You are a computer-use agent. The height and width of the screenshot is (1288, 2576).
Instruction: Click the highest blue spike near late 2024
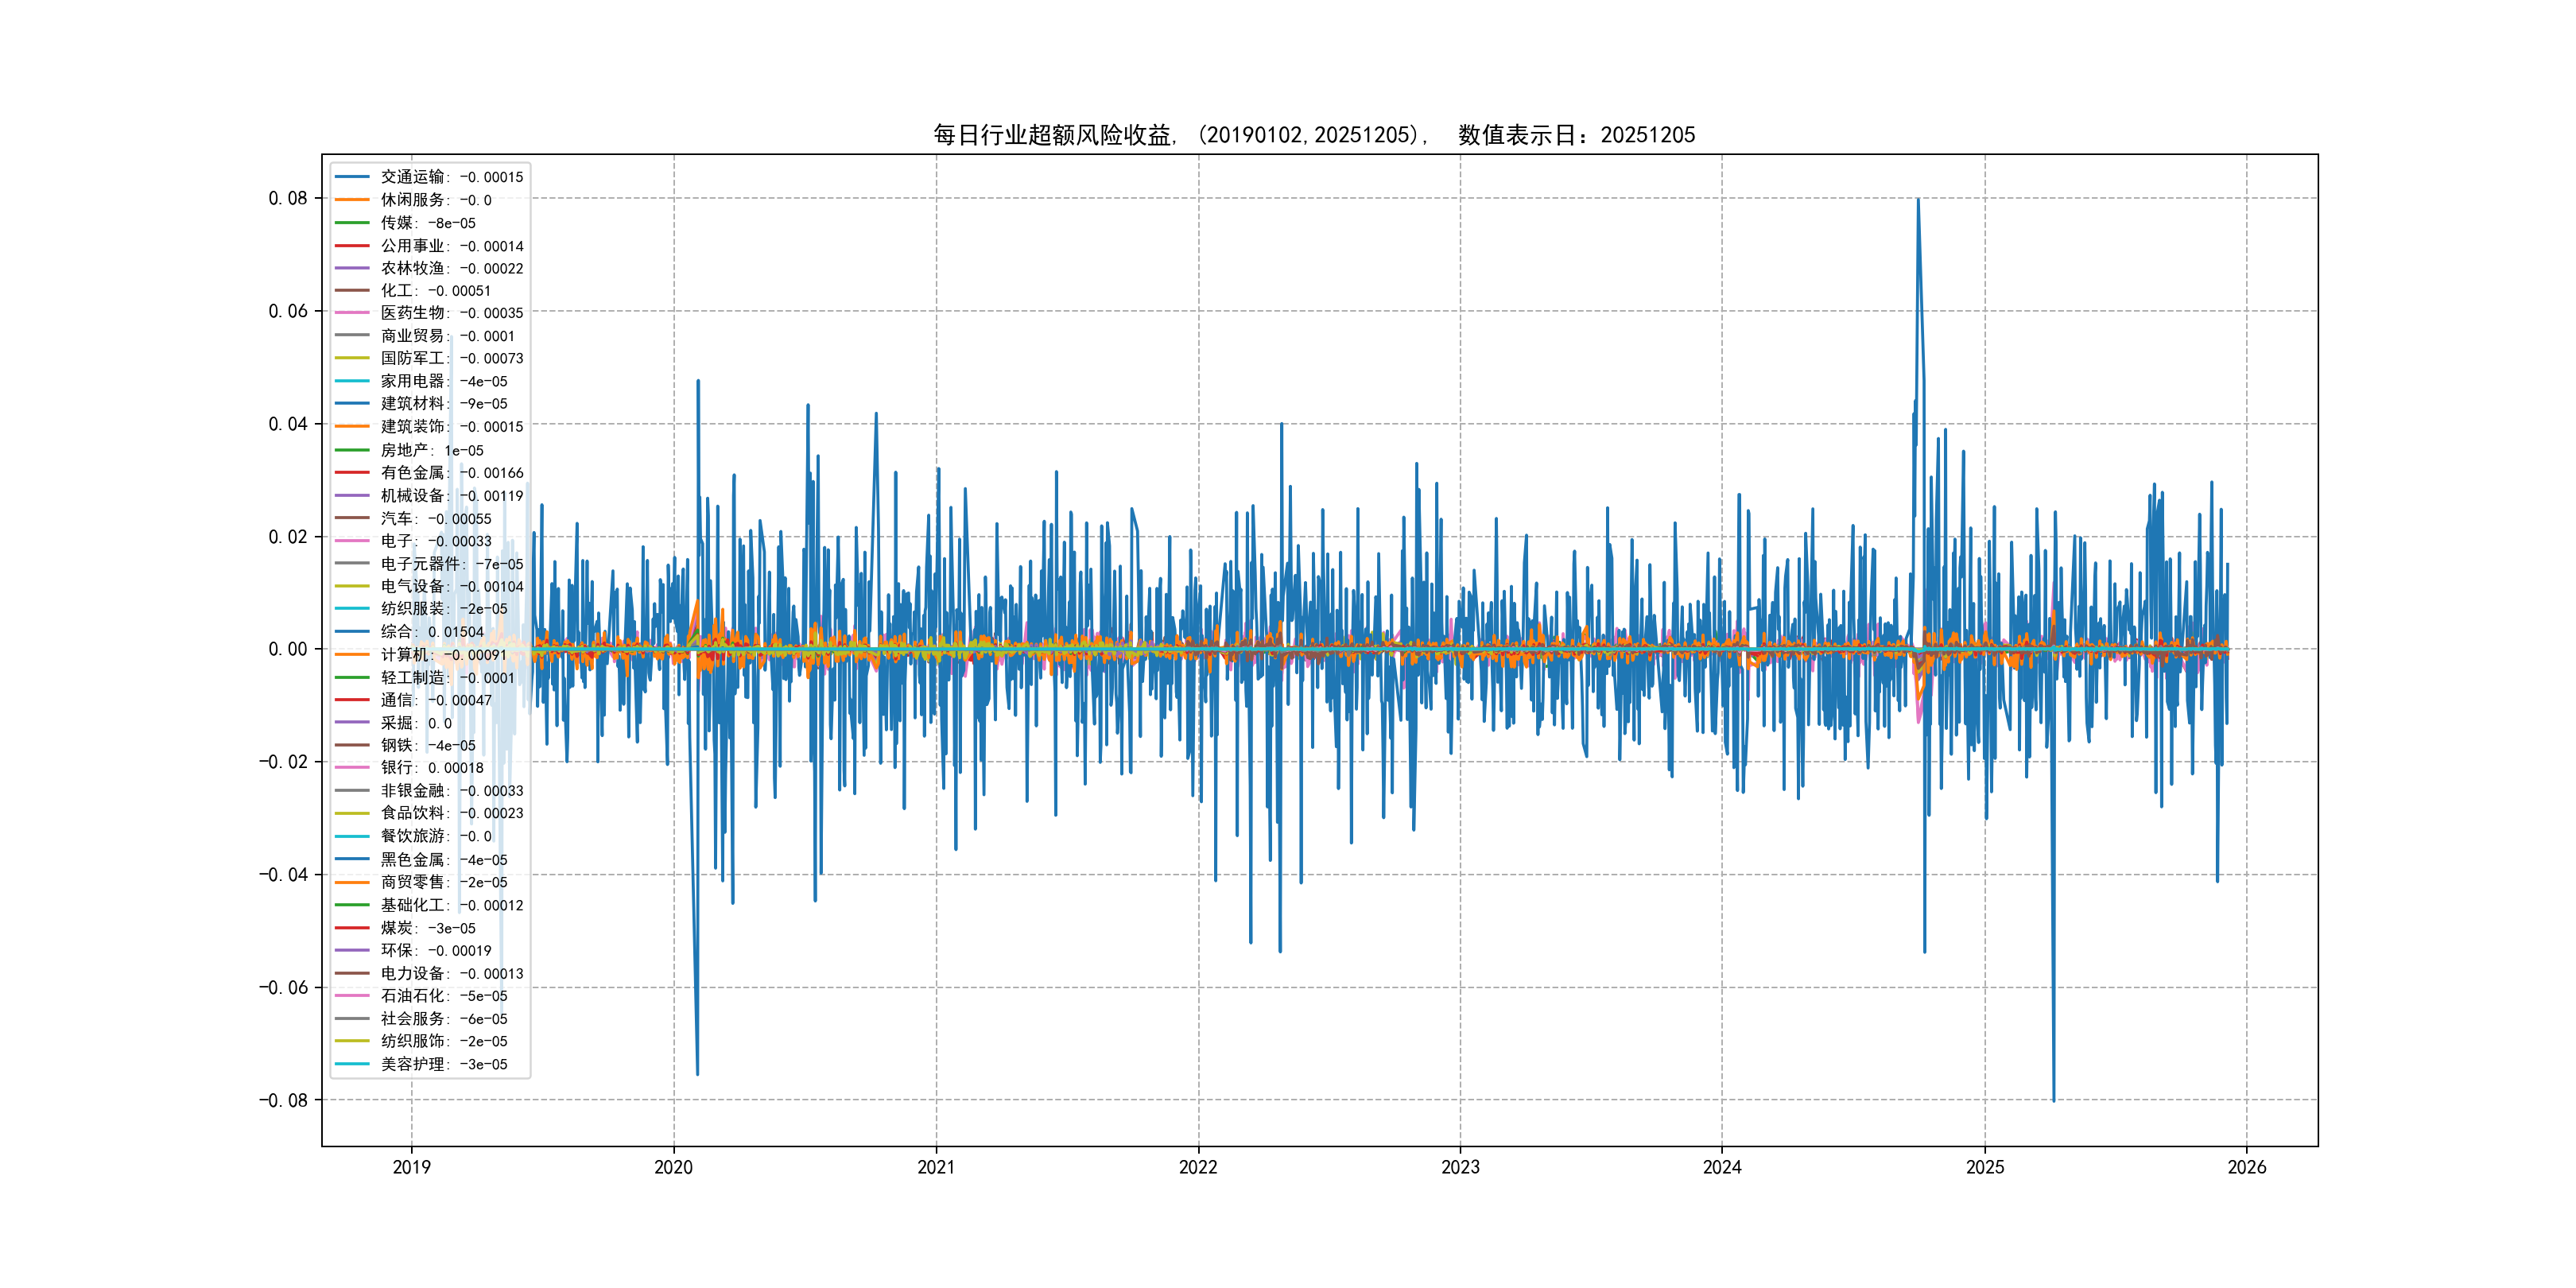(1917, 202)
